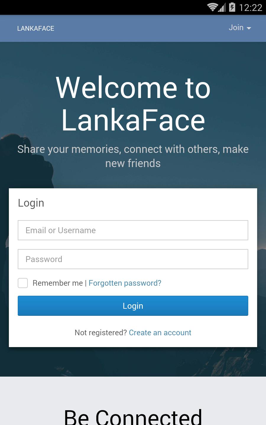Follow the Create an account link

tap(160, 333)
